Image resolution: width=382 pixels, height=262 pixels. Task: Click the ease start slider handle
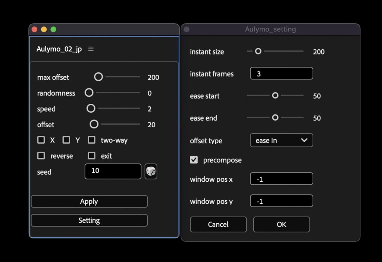pyautogui.click(x=275, y=96)
